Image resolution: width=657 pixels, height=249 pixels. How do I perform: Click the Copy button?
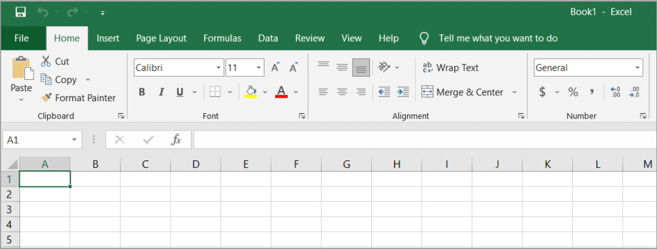58,79
